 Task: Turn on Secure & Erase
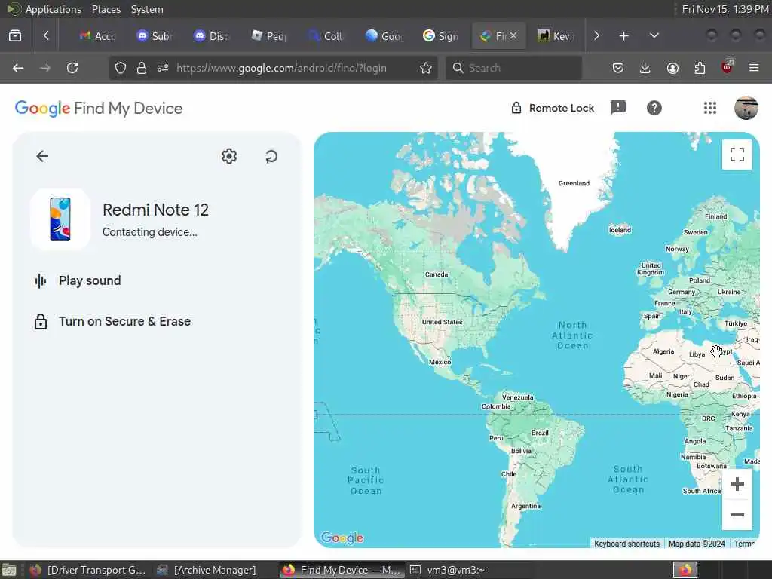coord(112,321)
